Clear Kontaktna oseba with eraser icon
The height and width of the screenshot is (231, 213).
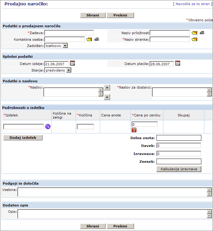click(97, 39)
